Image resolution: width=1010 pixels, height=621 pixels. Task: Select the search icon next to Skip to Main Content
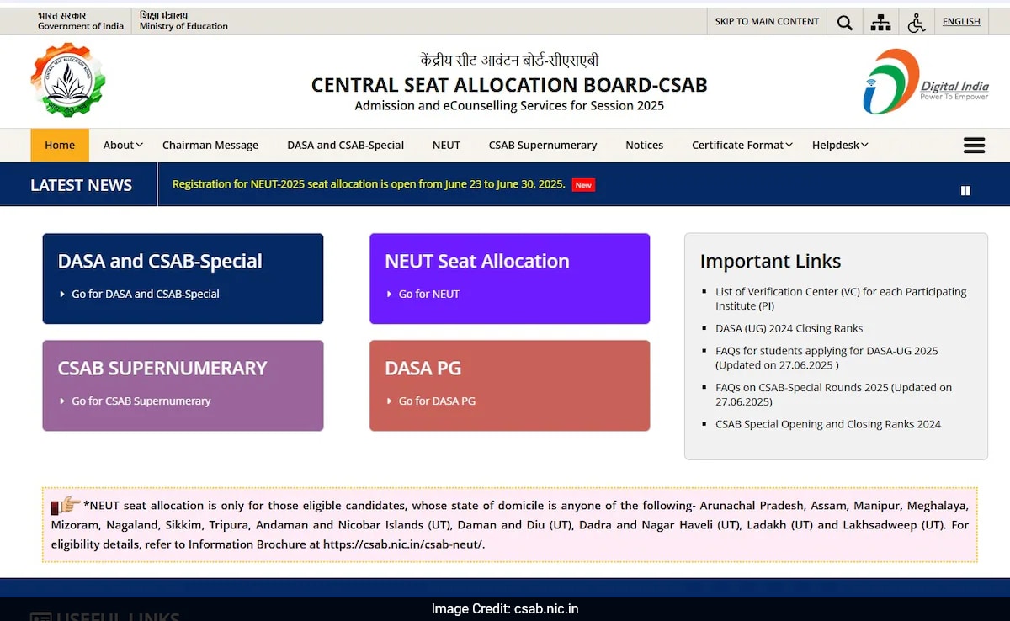click(x=844, y=22)
